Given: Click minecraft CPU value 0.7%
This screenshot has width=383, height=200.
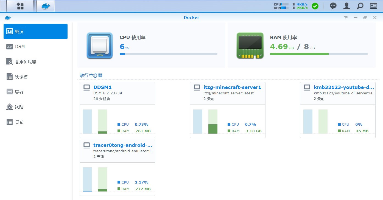Looking at the screenshot, I should point(251,124).
